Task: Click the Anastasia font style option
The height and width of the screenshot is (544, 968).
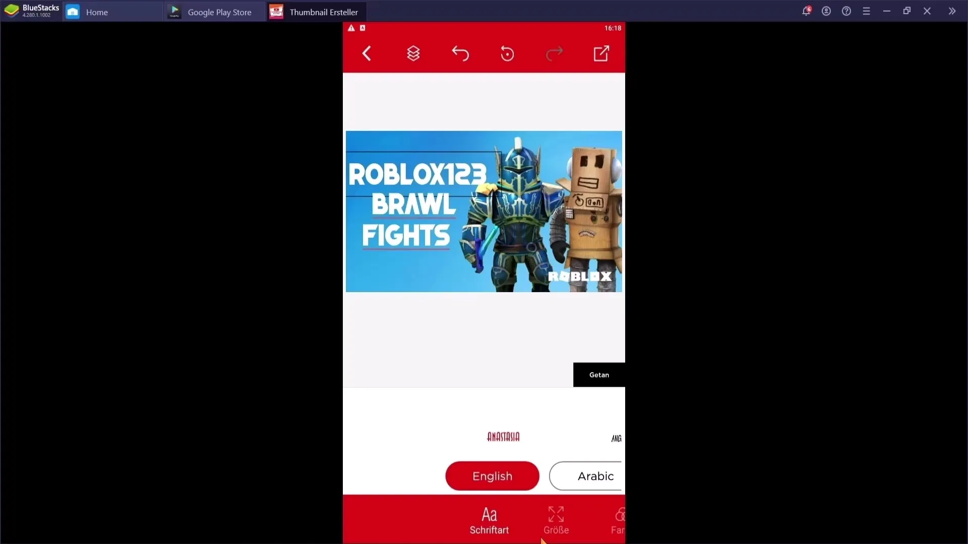Action: (x=503, y=436)
